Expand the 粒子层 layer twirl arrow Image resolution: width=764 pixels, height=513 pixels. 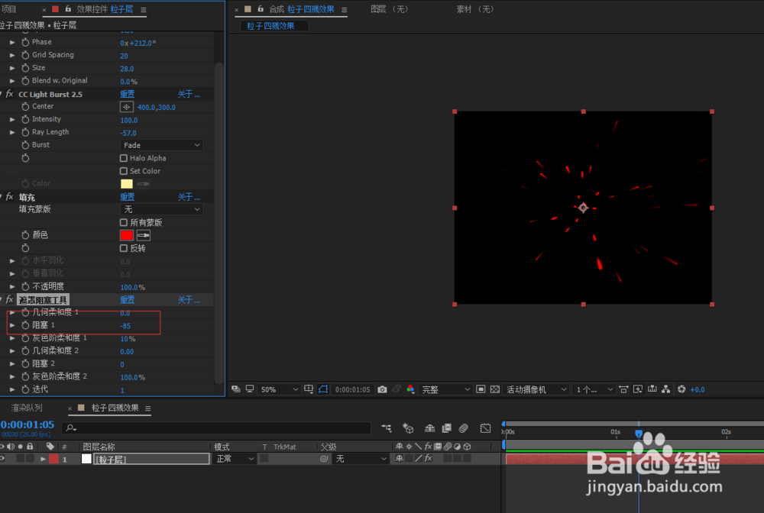(43, 459)
